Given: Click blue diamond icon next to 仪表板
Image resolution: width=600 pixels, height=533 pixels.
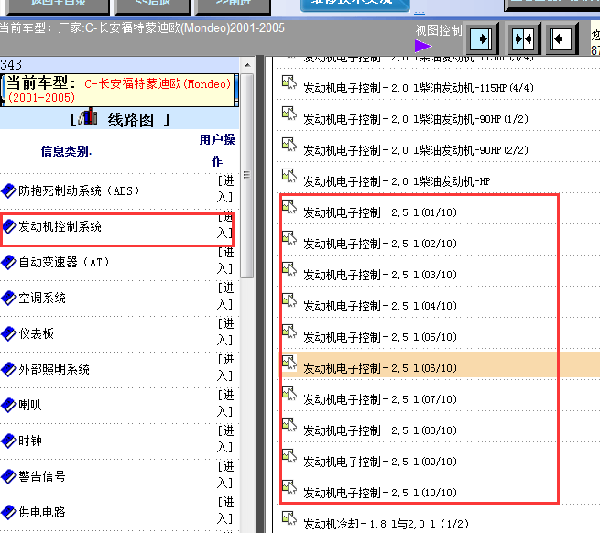Looking at the screenshot, I should [x=8, y=333].
